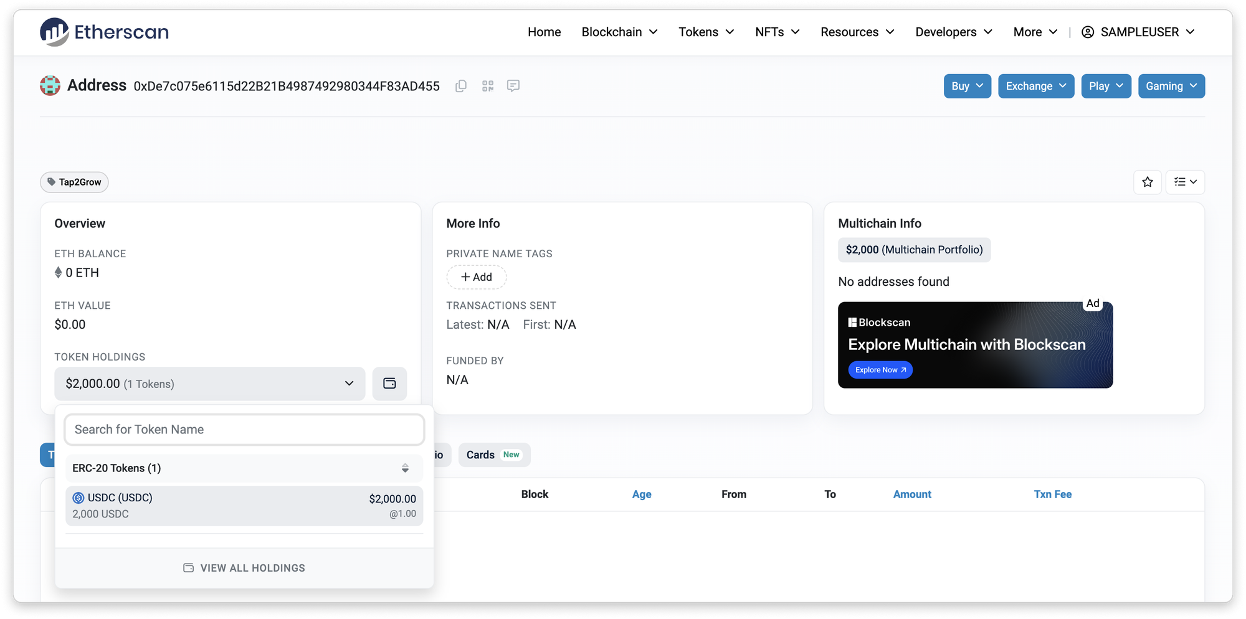Click View All Holdings link

point(244,568)
